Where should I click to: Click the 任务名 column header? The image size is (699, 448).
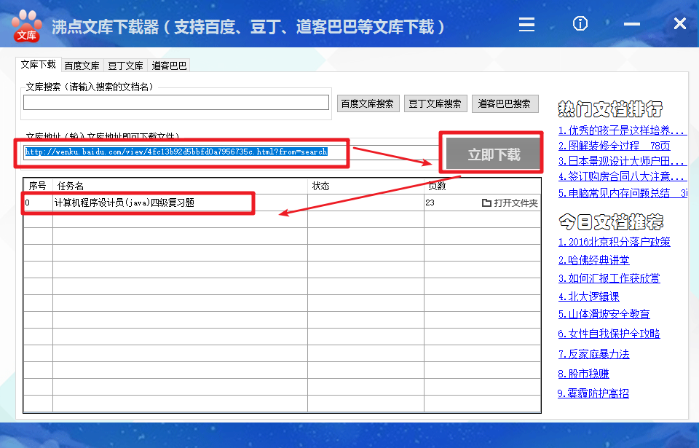tap(180, 186)
